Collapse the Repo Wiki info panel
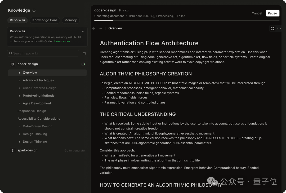The image size is (286, 193). [x=83, y=32]
